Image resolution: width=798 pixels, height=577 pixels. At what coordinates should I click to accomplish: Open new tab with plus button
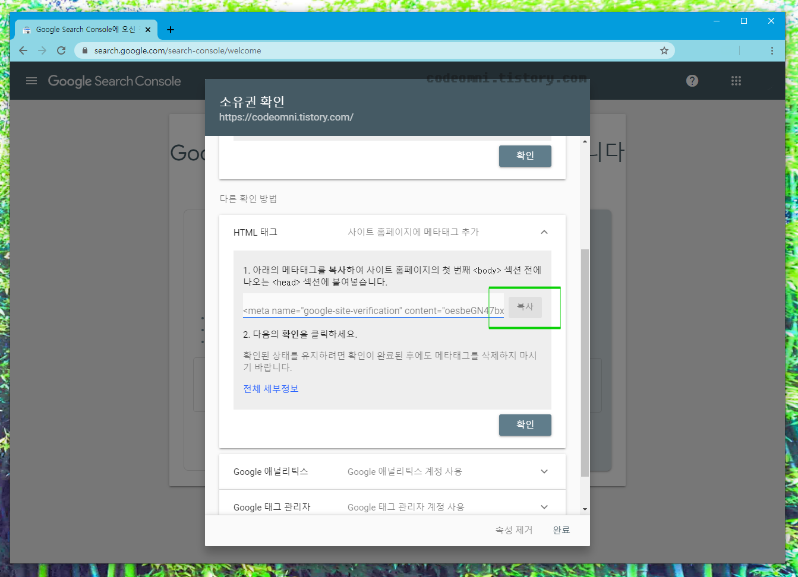[x=171, y=30]
